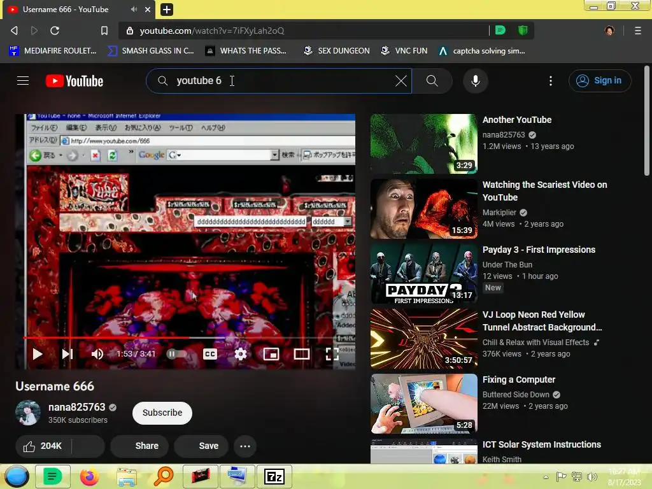Image resolution: width=652 pixels, height=489 pixels.
Task: Switch to theater mode
Action: point(301,354)
